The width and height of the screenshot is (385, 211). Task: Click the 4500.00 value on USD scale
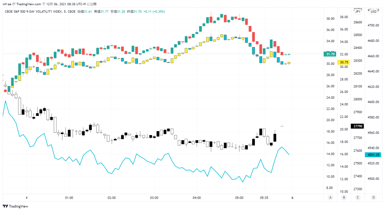click(x=373, y=179)
